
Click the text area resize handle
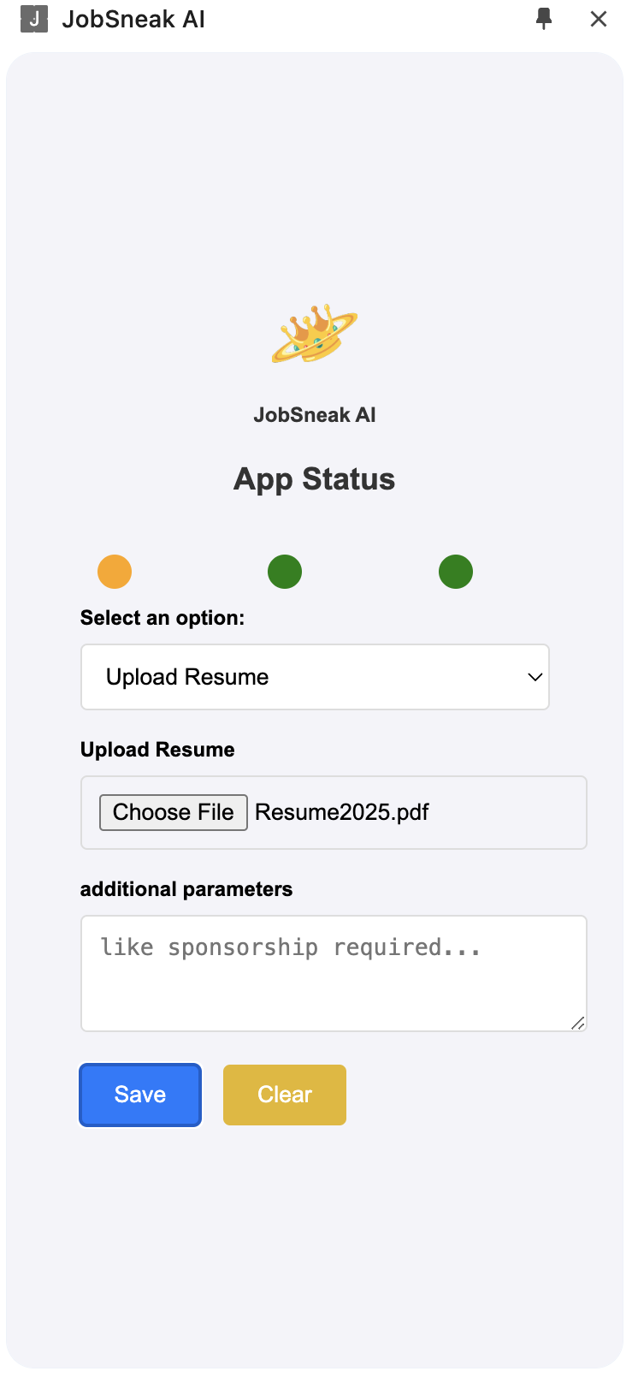point(578,1023)
